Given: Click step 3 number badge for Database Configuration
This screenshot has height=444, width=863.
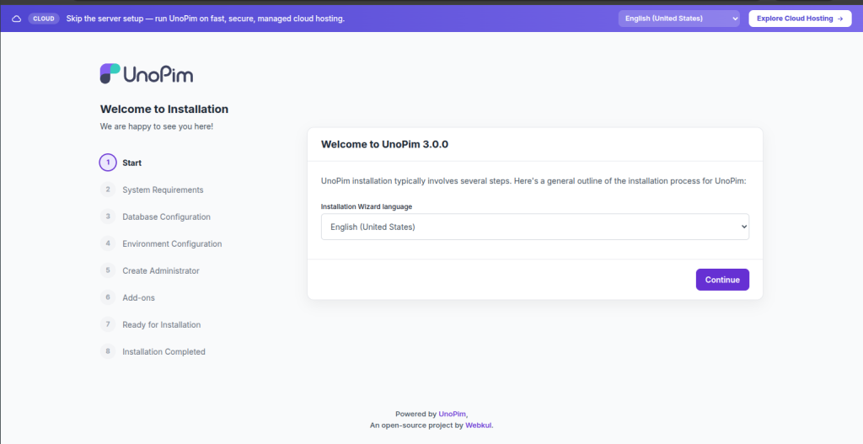Looking at the screenshot, I should click(x=108, y=217).
